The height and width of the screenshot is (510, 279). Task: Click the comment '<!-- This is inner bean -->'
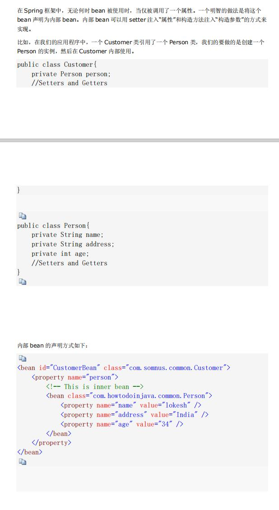[x=95, y=386]
